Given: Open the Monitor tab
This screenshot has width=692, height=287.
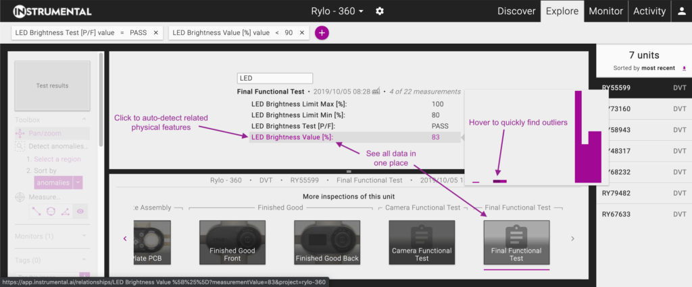Looking at the screenshot, I should [x=606, y=11].
